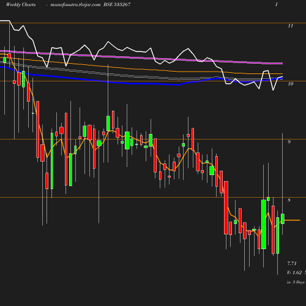Viewport: 306px width, 306px height.
Task: Click the price axis label "11"
Action: pos(291,26)
